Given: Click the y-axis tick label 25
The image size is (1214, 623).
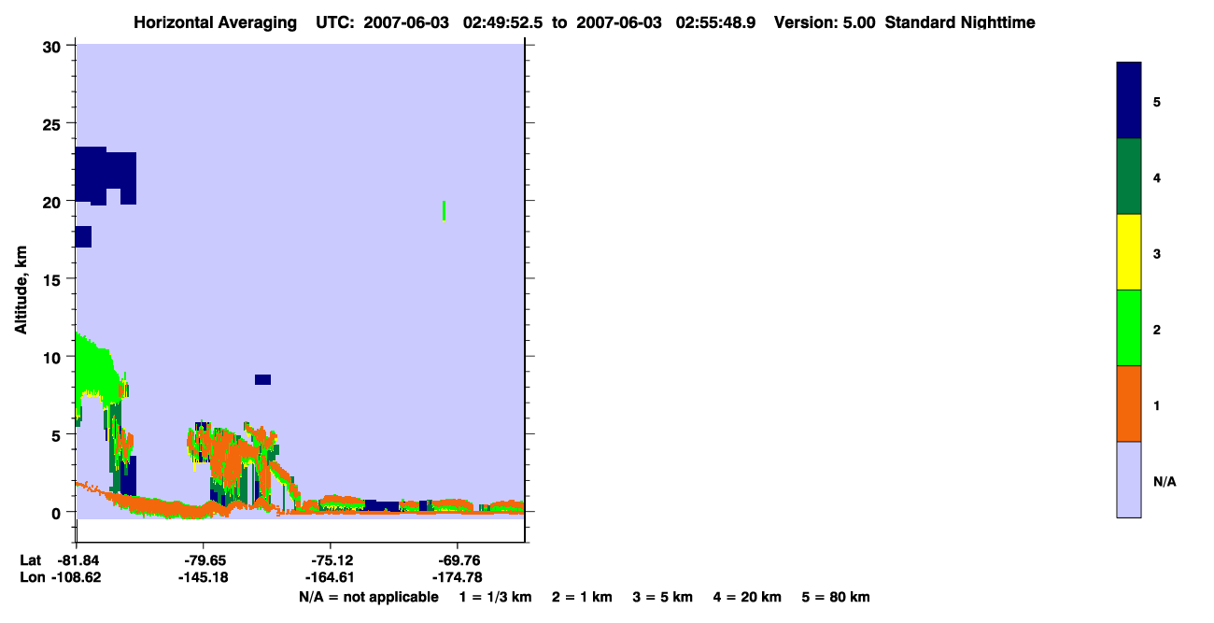Looking at the screenshot, I should [54, 123].
